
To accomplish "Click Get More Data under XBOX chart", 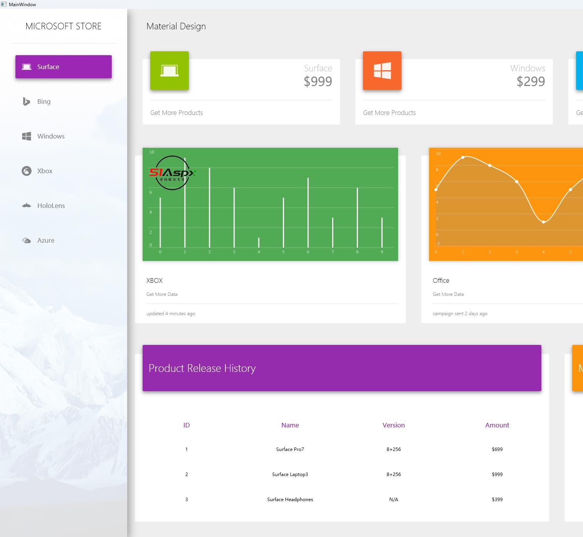I will (162, 294).
